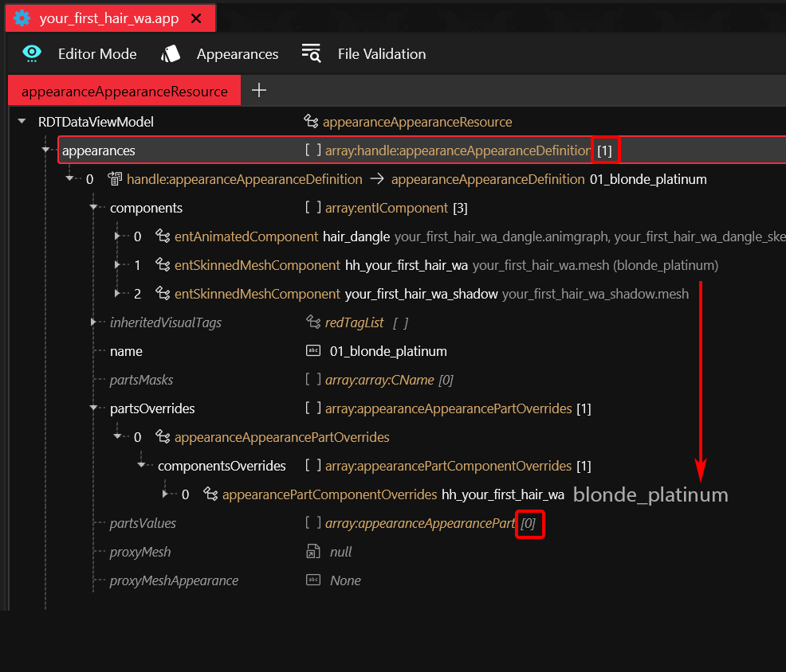Image resolution: width=786 pixels, height=672 pixels.
Task: Close the your_first_hair_wa.app tab
Action: coord(196,18)
